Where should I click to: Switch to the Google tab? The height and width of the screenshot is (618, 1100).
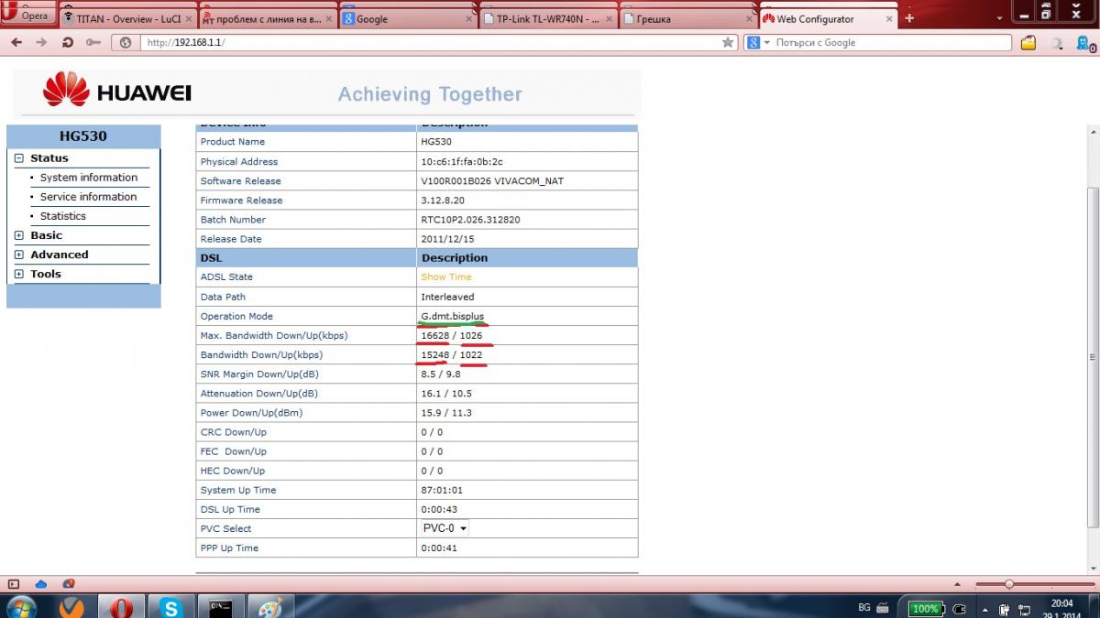point(408,18)
